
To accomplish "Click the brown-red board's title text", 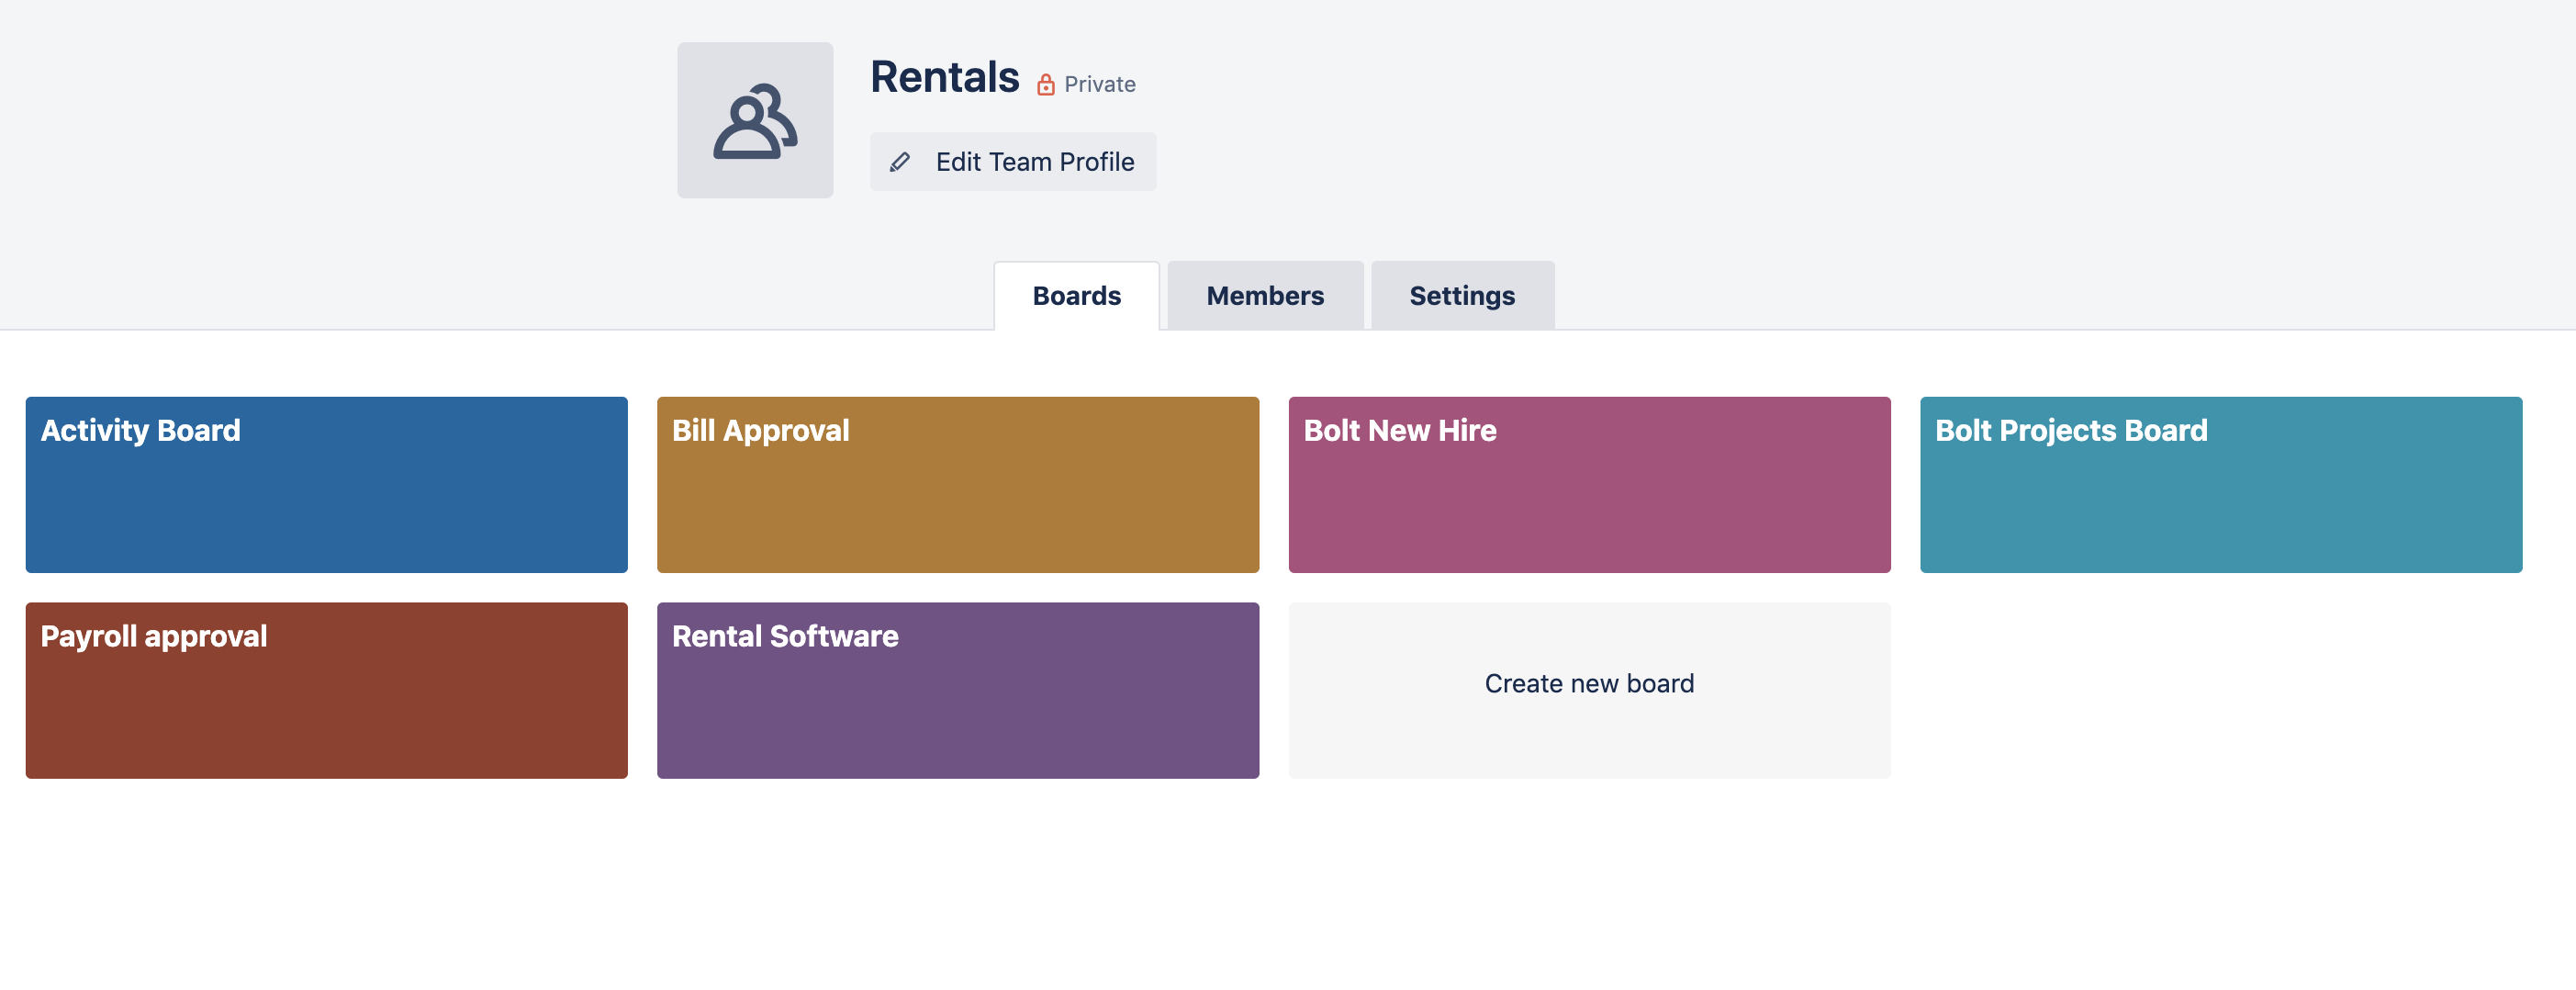I will pos(153,636).
